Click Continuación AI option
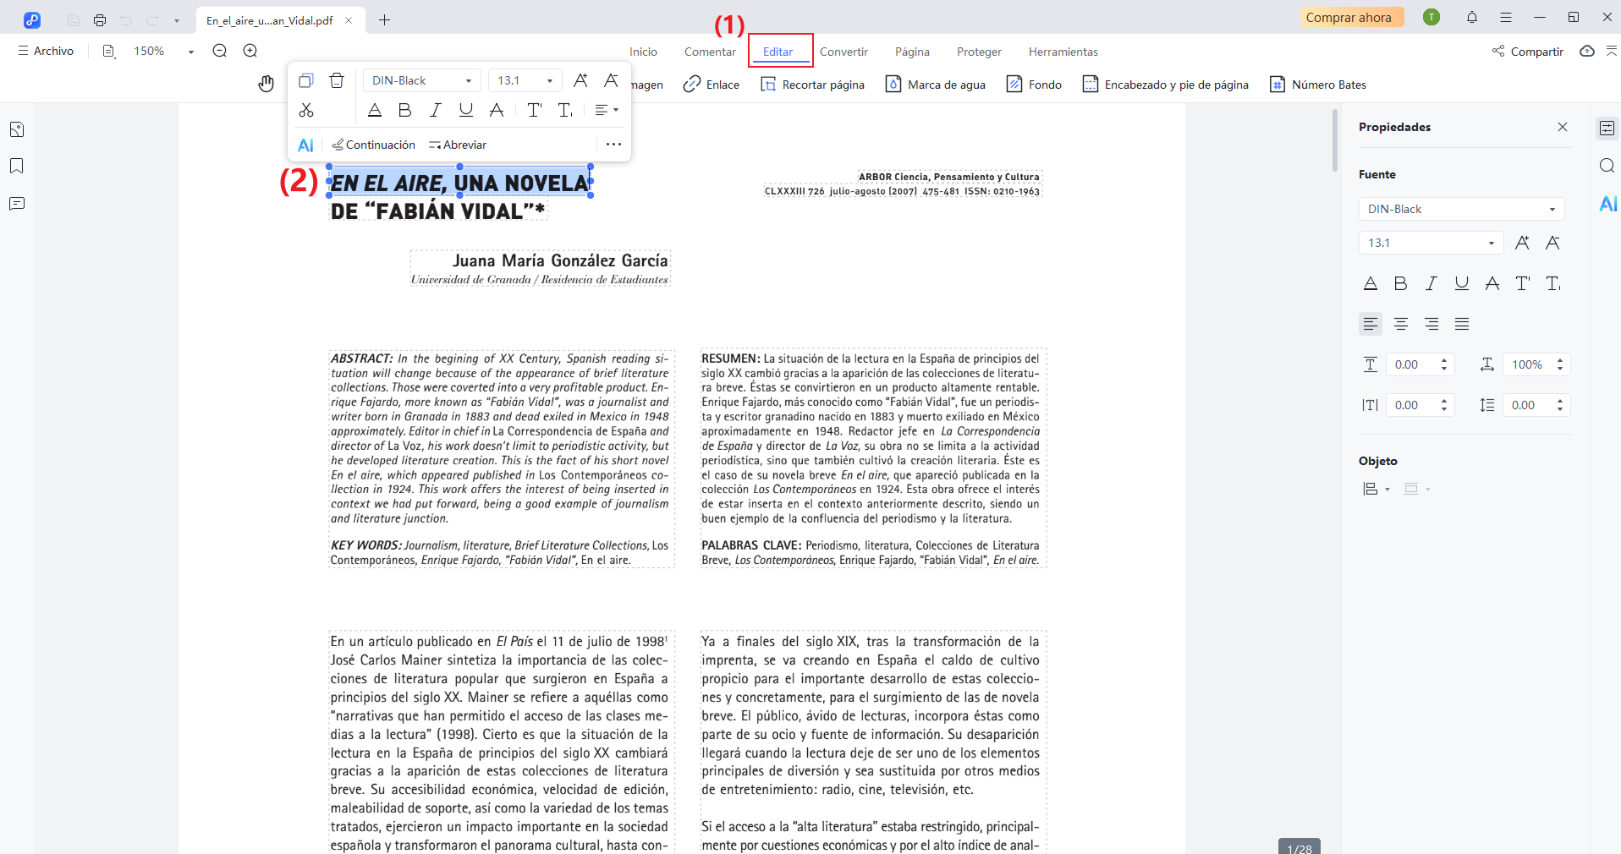The height and width of the screenshot is (854, 1621). click(x=373, y=145)
